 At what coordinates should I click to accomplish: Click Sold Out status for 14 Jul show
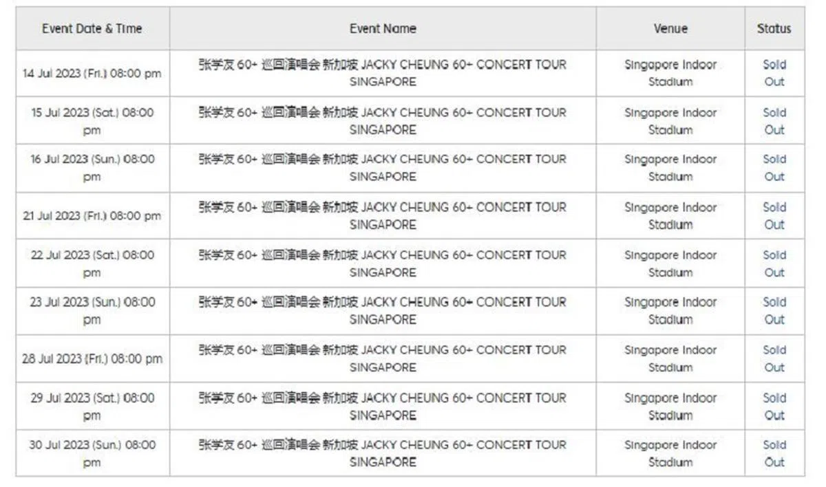click(774, 73)
